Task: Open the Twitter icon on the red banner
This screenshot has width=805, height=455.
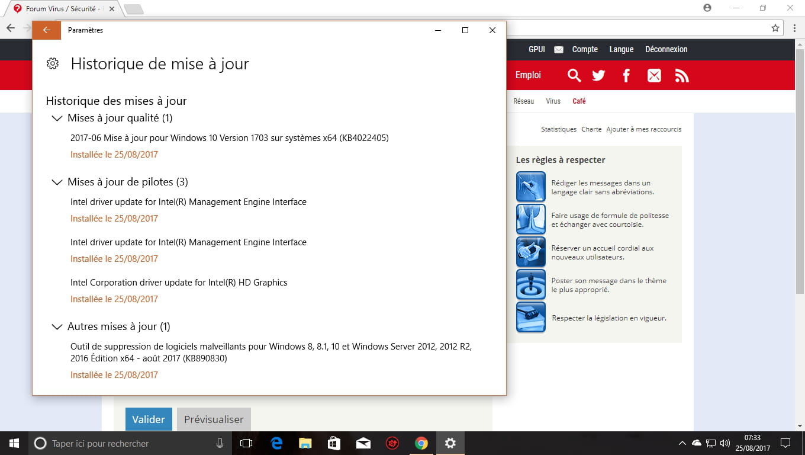Action: [x=599, y=75]
